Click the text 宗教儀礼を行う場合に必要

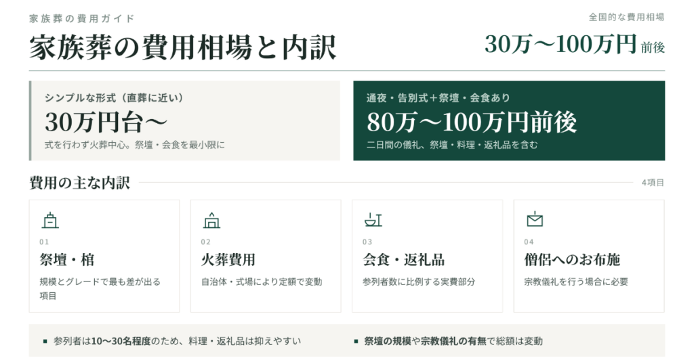[576, 282]
